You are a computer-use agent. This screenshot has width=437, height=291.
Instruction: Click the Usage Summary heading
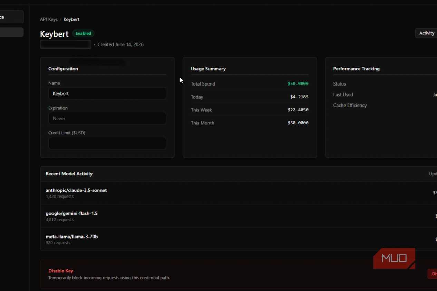208,69
